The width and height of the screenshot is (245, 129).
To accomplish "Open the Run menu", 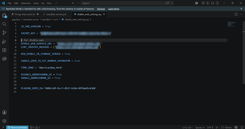I will tap(49, 3).
